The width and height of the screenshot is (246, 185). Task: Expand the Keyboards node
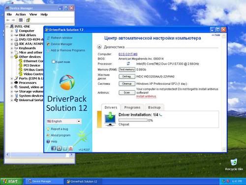click(12, 48)
